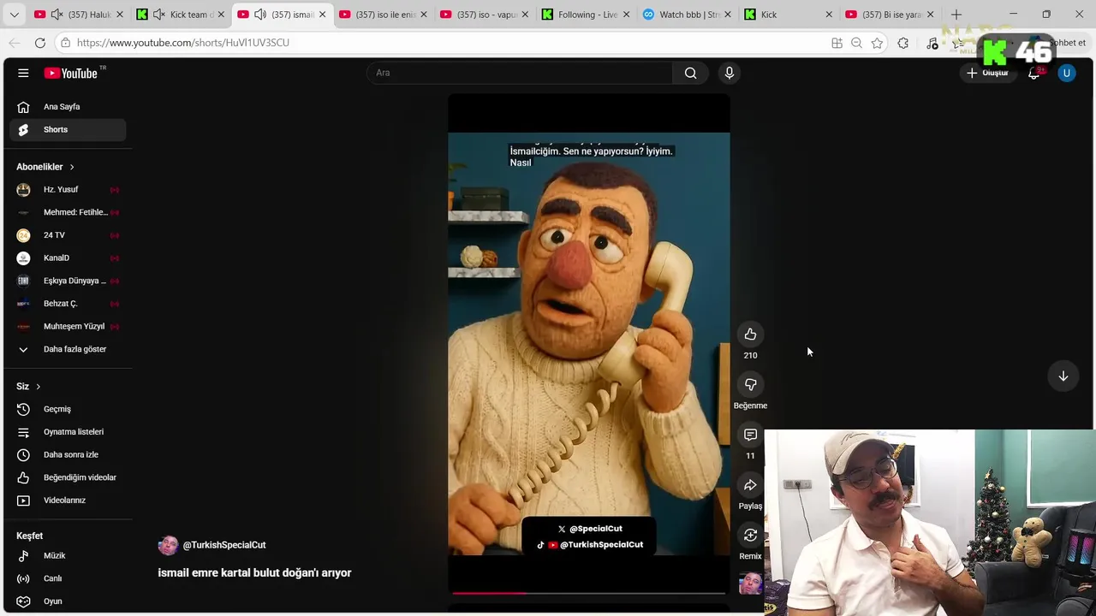The image size is (1096, 616).
Task: Open Behzat Ç. subscription
Action: [x=68, y=304]
